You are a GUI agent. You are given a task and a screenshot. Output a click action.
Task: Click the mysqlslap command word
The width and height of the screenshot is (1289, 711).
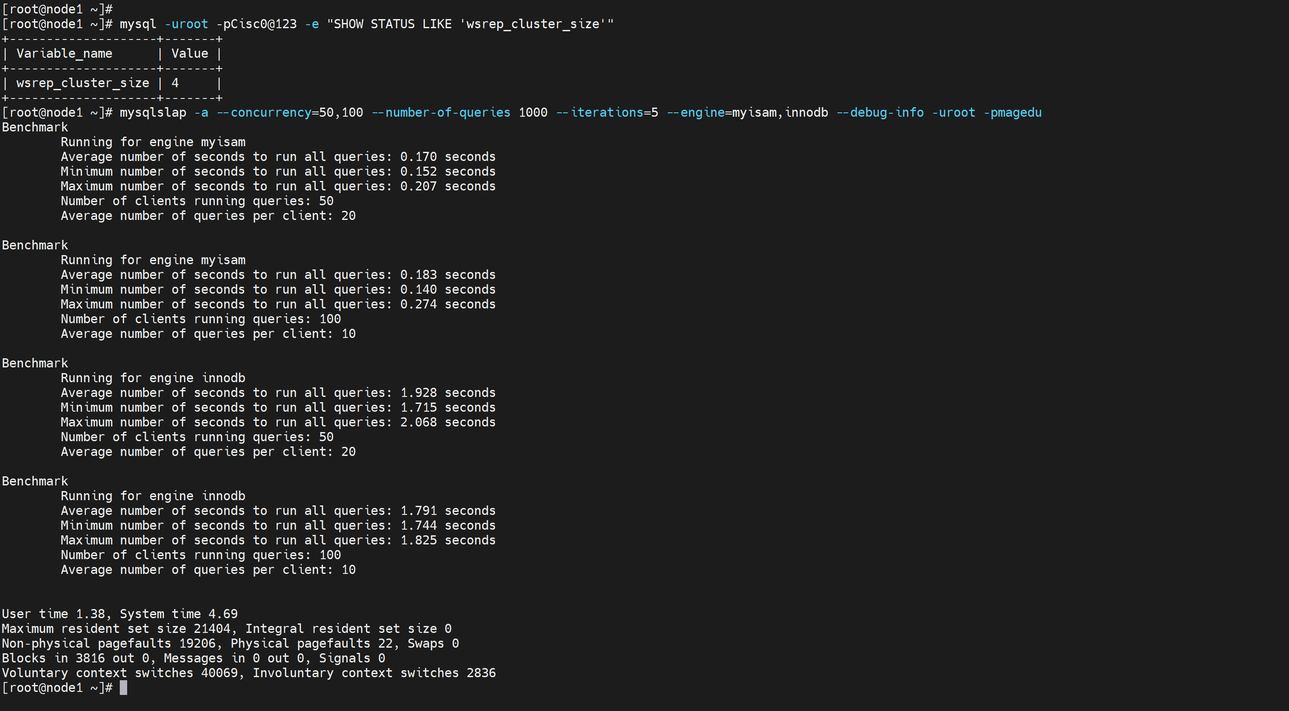153,112
